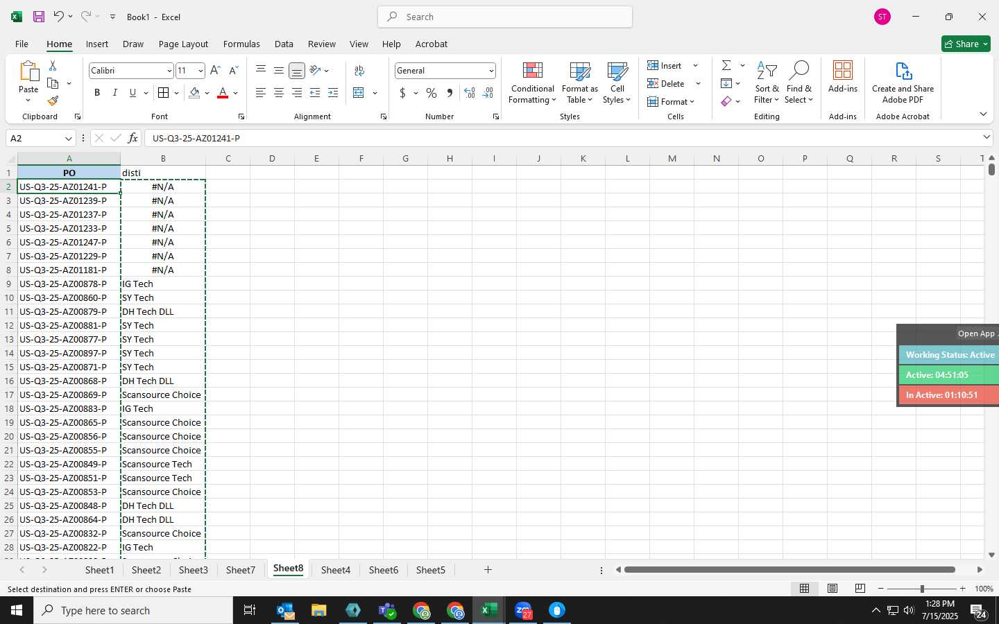Click the Save icon in title bar
The image size is (999, 624).
[x=39, y=17]
